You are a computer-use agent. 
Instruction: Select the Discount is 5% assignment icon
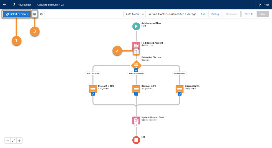[136, 89]
